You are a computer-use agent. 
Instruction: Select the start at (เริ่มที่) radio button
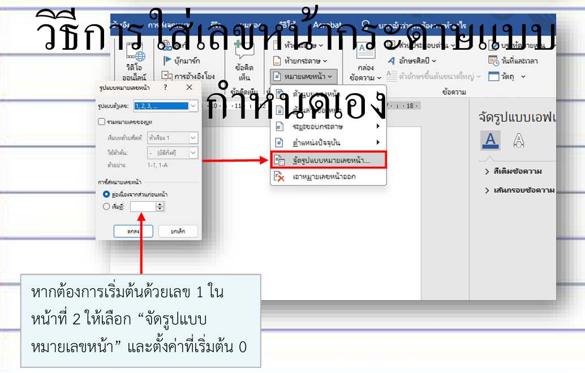(106, 207)
